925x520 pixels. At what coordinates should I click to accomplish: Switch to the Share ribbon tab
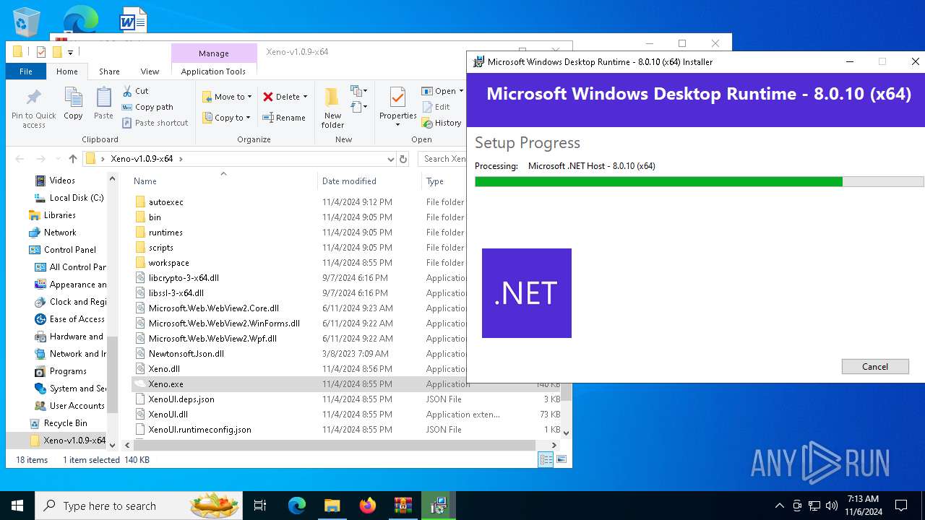click(109, 71)
